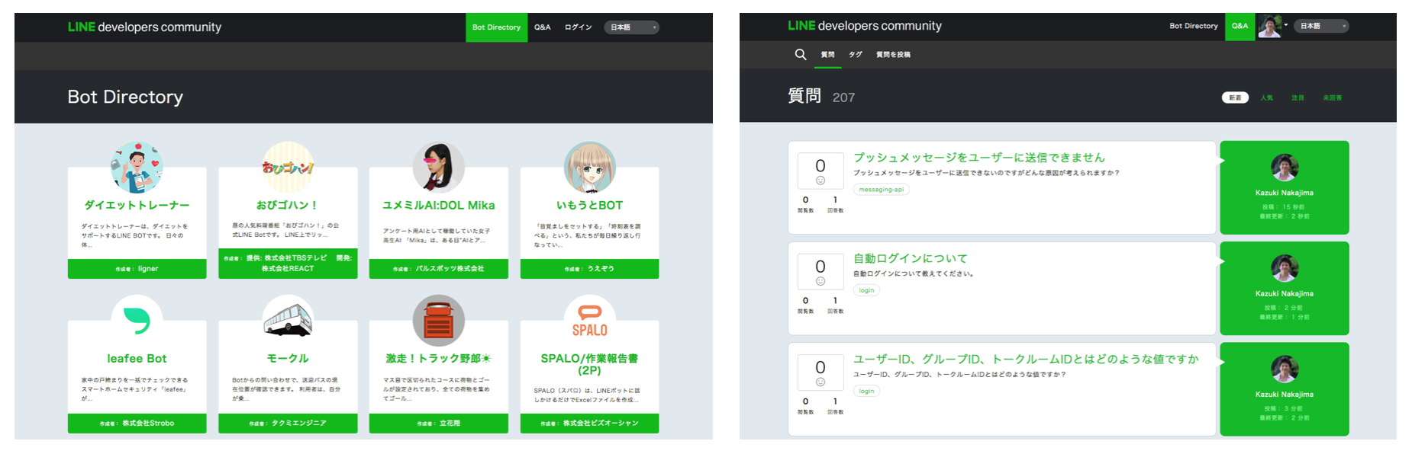Click the 作成者: うえぞう footer bar
This screenshot has height=454, width=1412.
589,269
